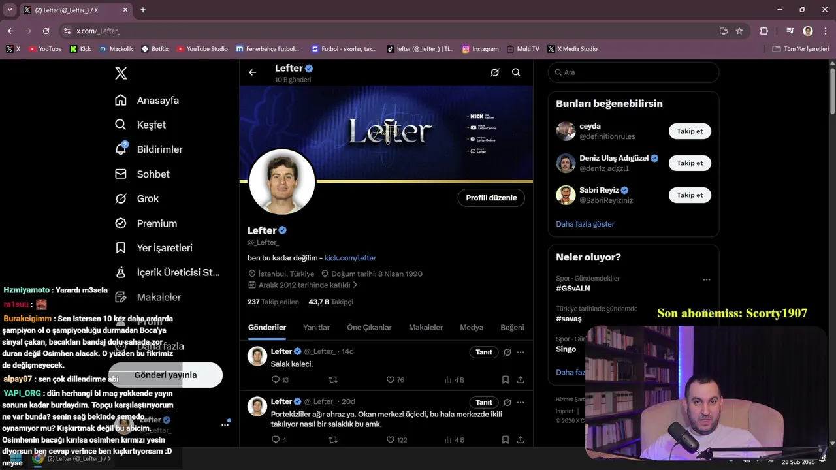Go to Anasayfa home page

147,101
